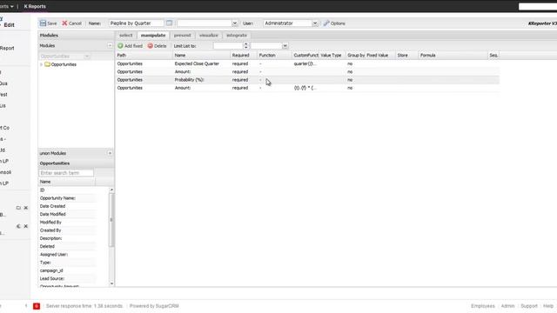The image size is (557, 313).
Task: Click the Enter search term field
Action: (66, 173)
